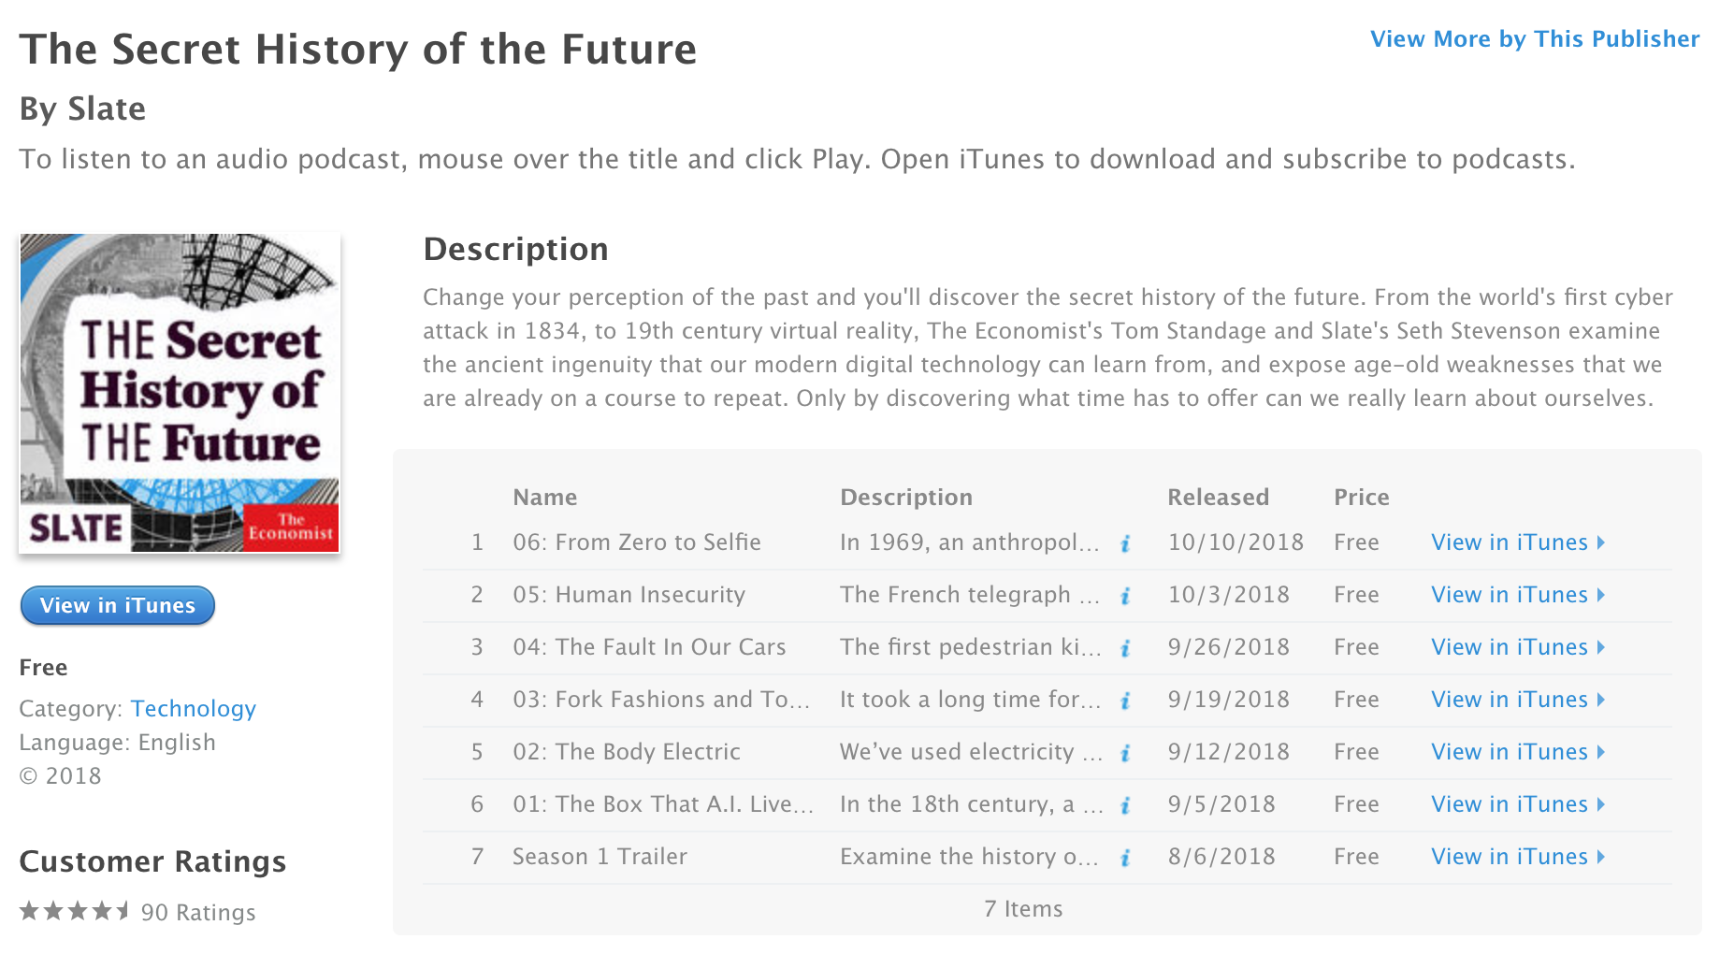Image resolution: width=1734 pixels, height=954 pixels.
Task: Select the 04: The Fault In Our Cars title
Action: pos(649,647)
